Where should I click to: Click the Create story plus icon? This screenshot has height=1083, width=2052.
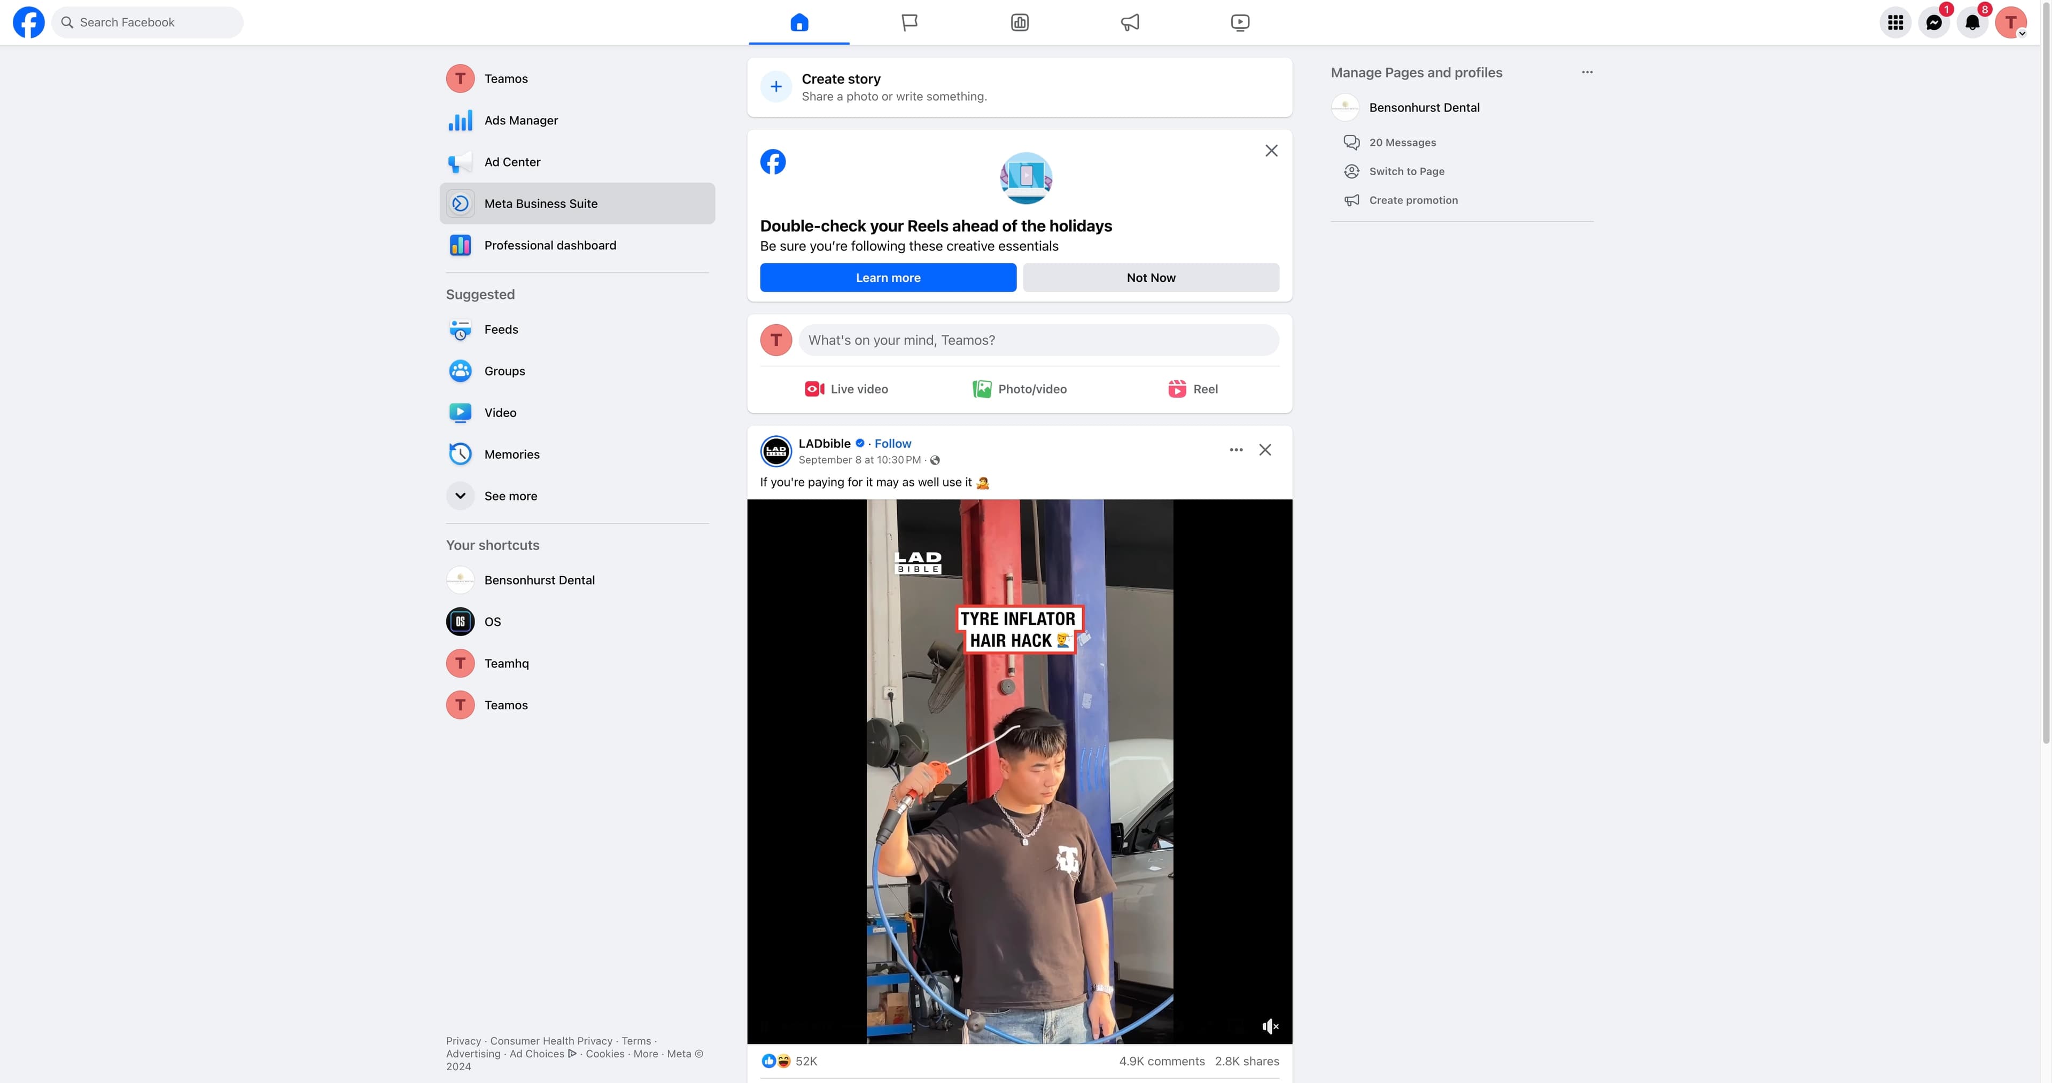(776, 87)
